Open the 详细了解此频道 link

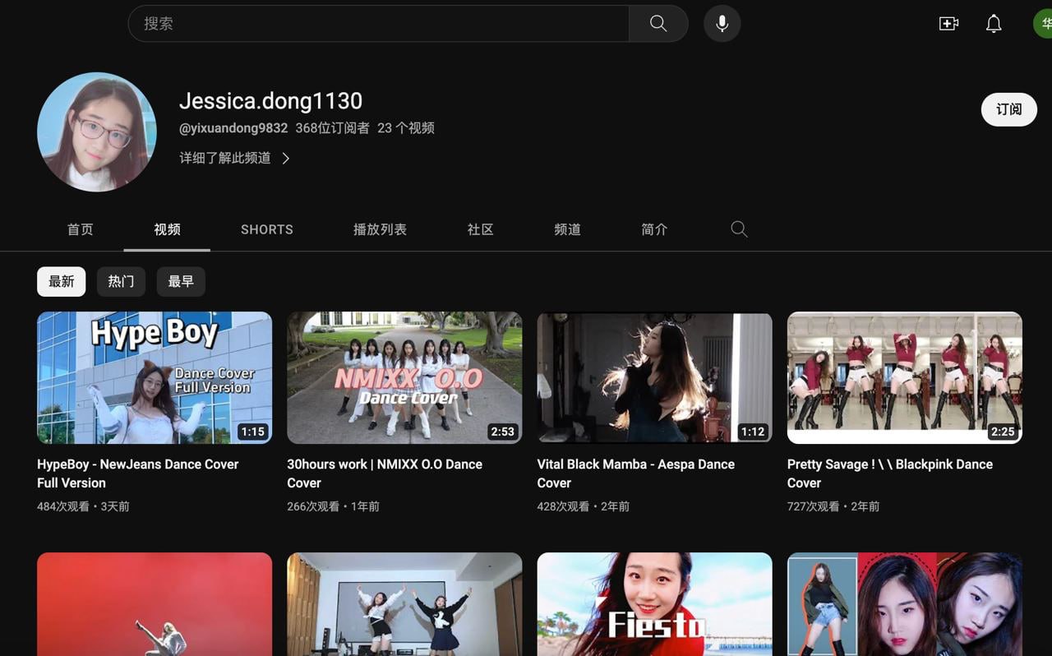(225, 158)
